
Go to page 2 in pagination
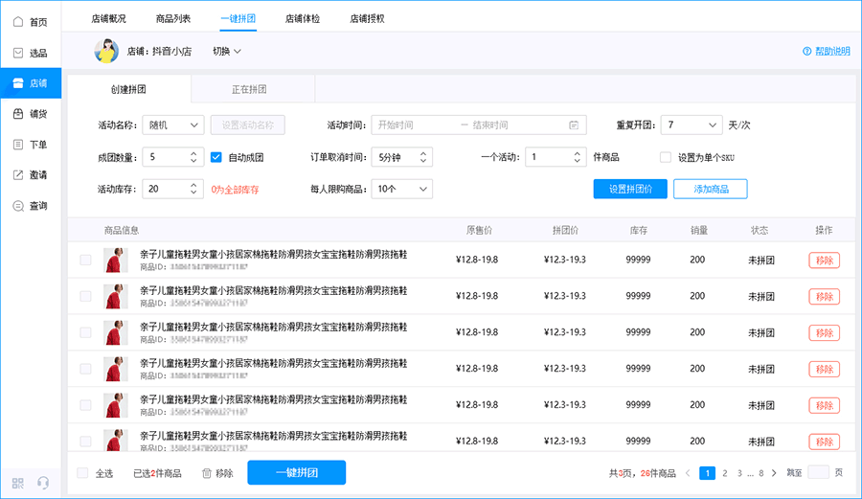[x=725, y=473]
